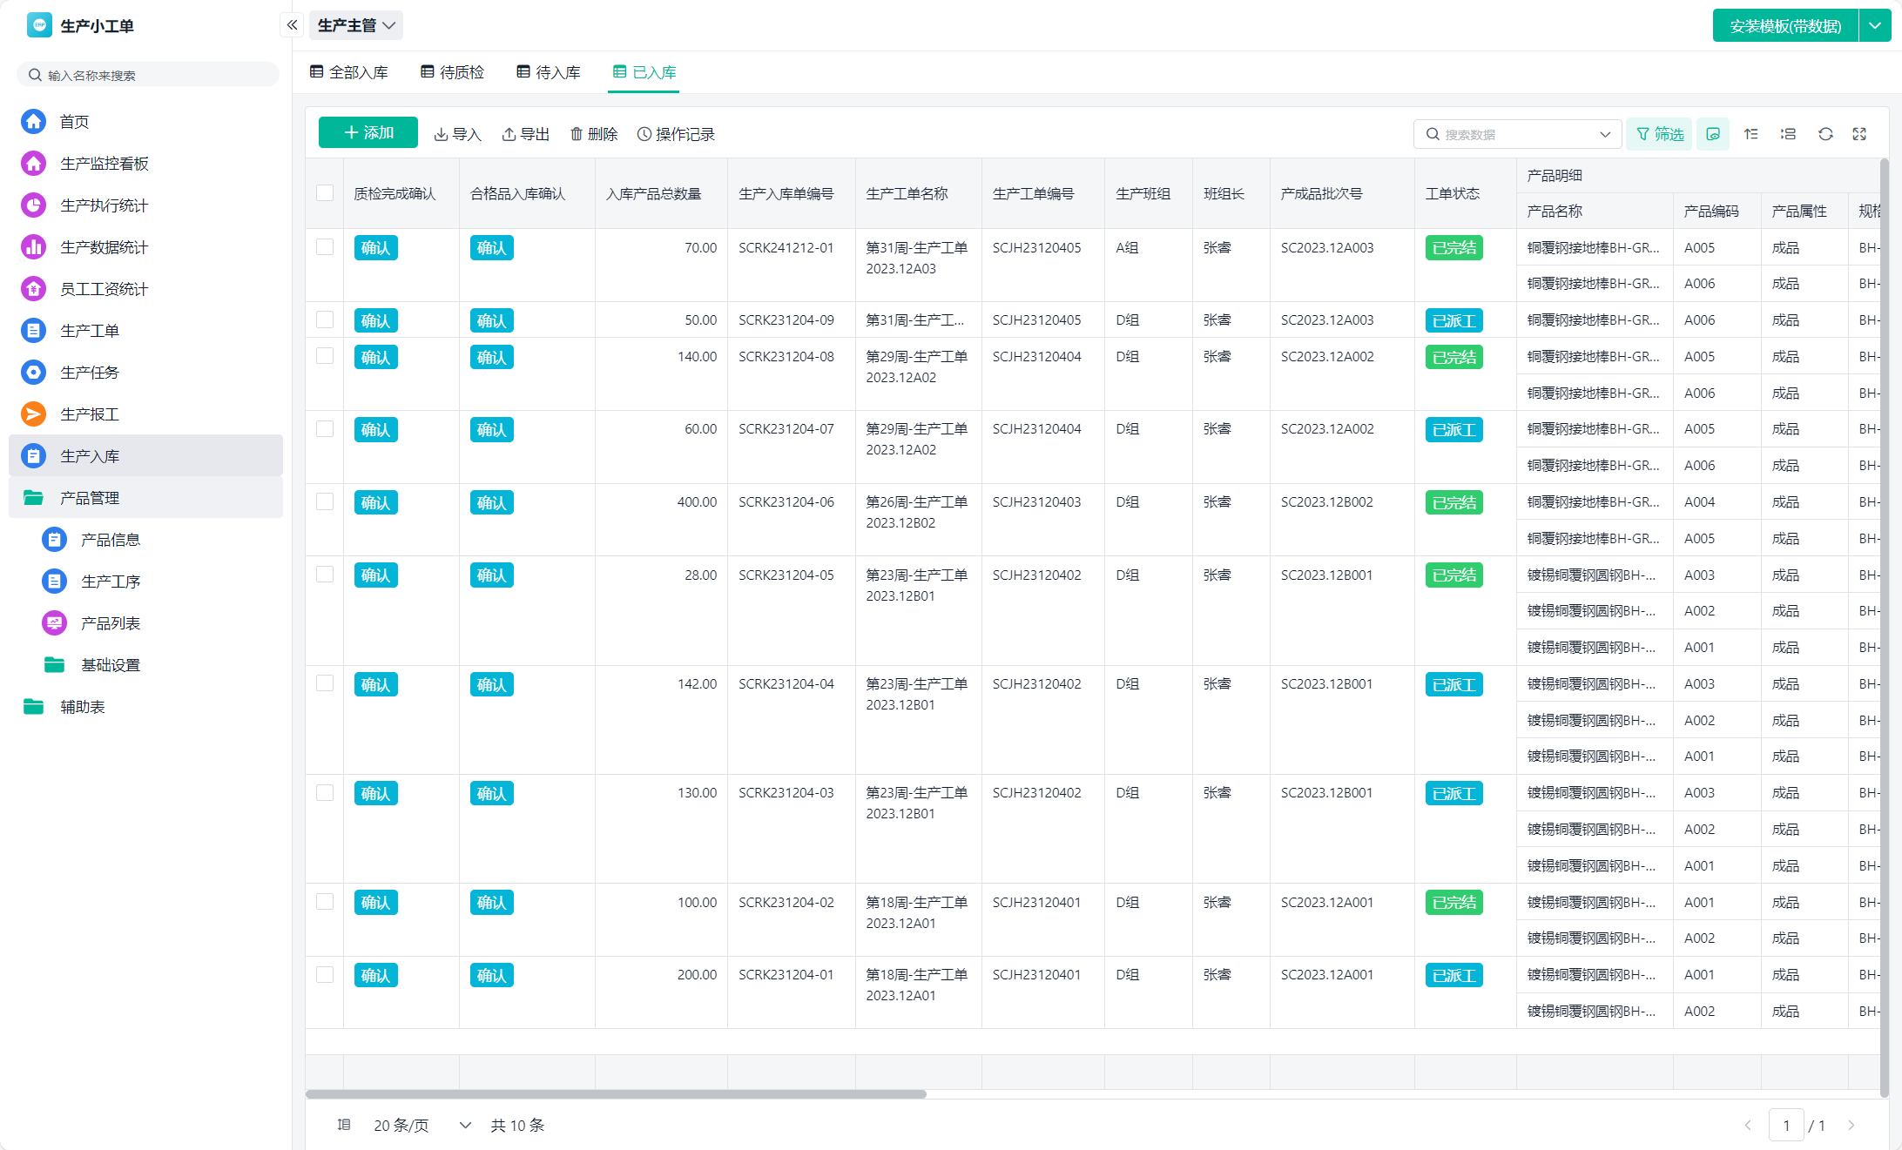1902x1150 pixels.
Task: Select all rows with header checkbox
Action: pyautogui.click(x=325, y=193)
